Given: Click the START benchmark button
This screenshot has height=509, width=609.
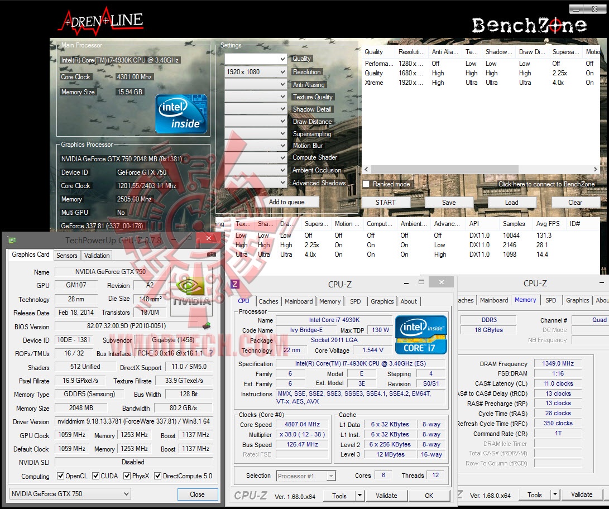Looking at the screenshot, I should point(386,202).
